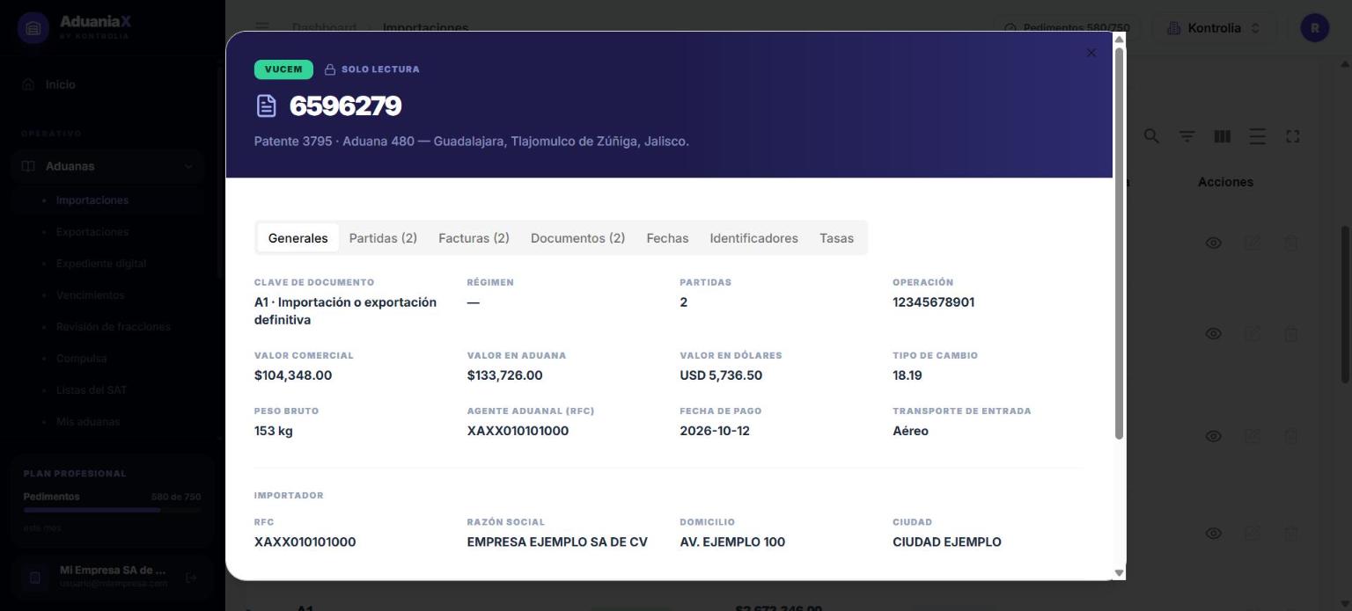Click the document icon beside 6596279
1352x611 pixels.
point(266,106)
